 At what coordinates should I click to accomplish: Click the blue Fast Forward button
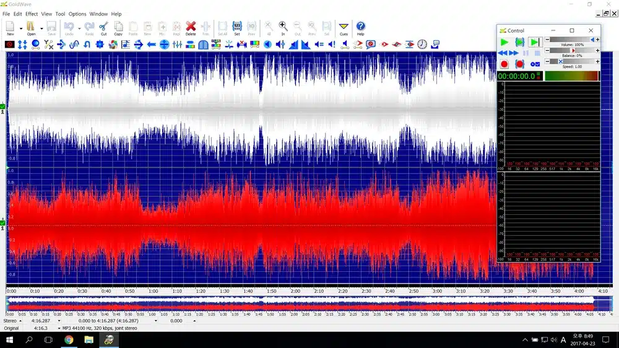click(x=514, y=54)
